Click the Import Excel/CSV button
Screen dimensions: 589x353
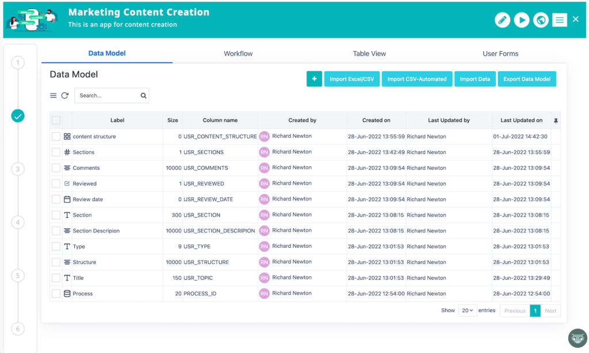(x=351, y=79)
